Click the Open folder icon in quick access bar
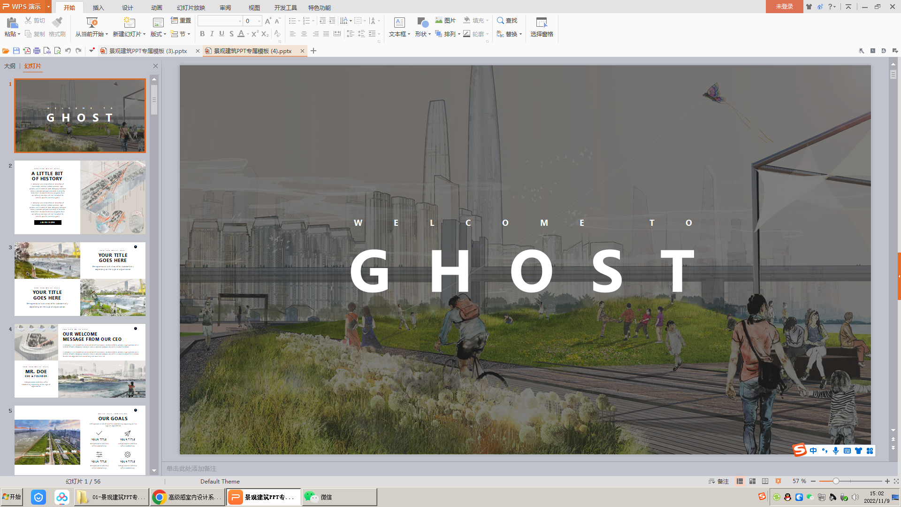Viewport: 901px width, 507px height. (x=6, y=51)
